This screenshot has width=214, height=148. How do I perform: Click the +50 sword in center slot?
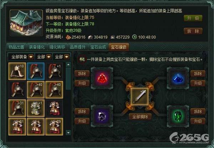[x=139, y=97]
